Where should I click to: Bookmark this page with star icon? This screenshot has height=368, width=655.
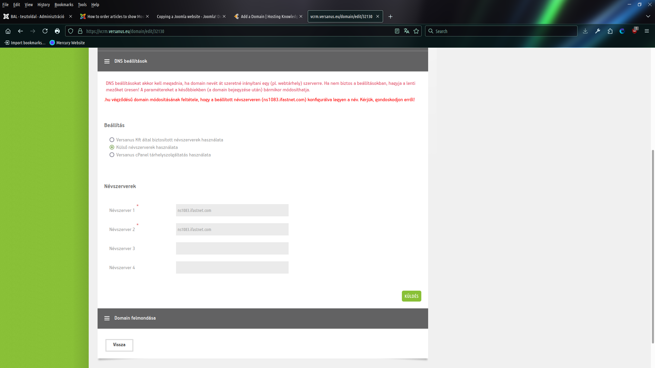pyautogui.click(x=416, y=31)
